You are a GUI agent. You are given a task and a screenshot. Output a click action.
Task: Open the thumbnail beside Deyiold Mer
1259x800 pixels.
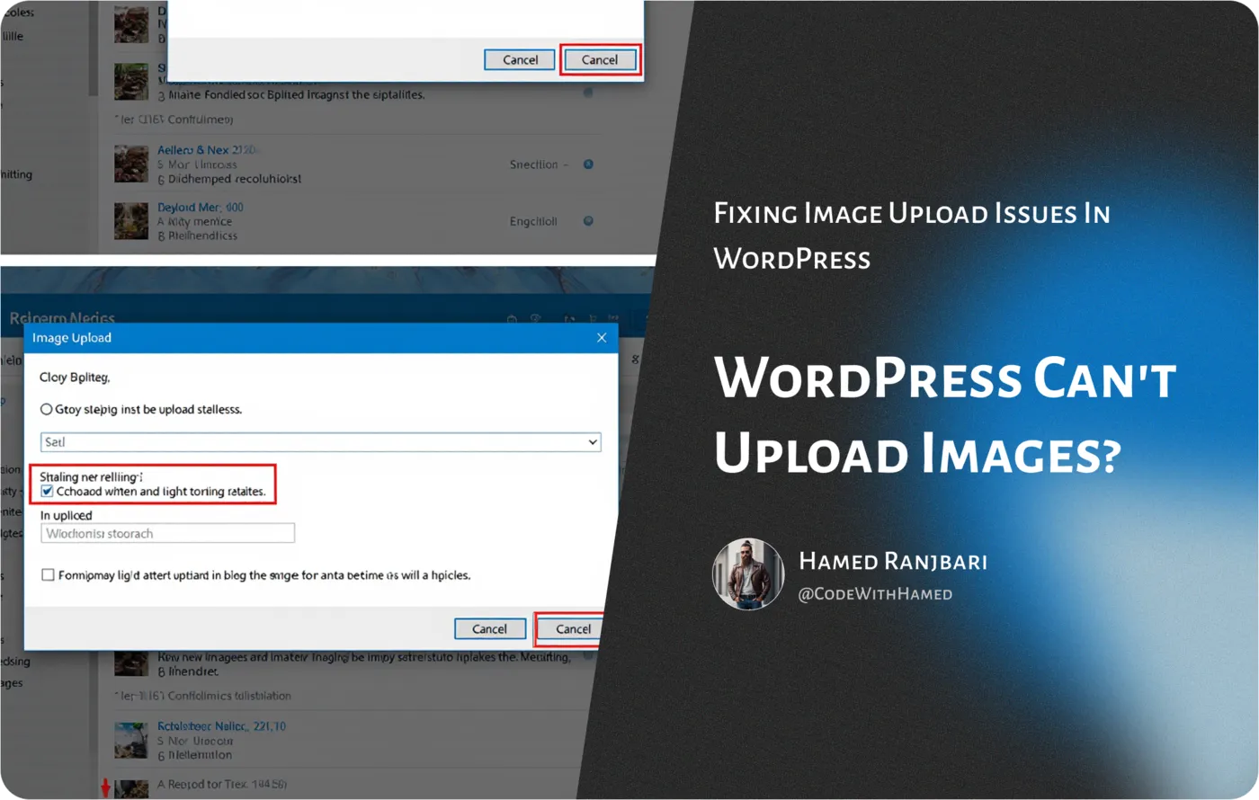(131, 221)
